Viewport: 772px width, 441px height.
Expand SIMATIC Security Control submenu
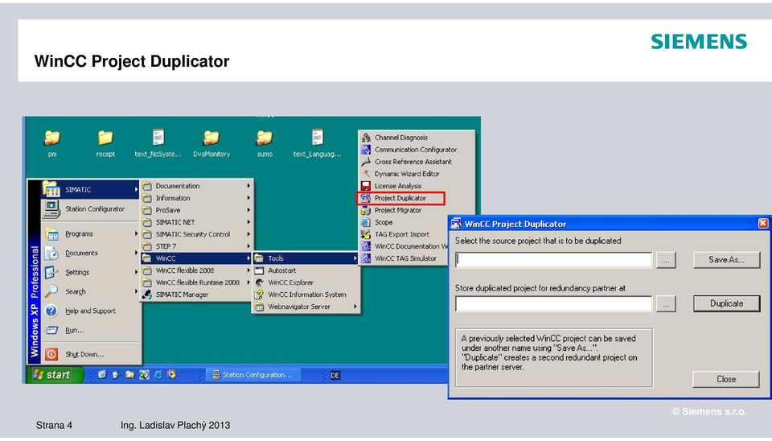(197, 234)
